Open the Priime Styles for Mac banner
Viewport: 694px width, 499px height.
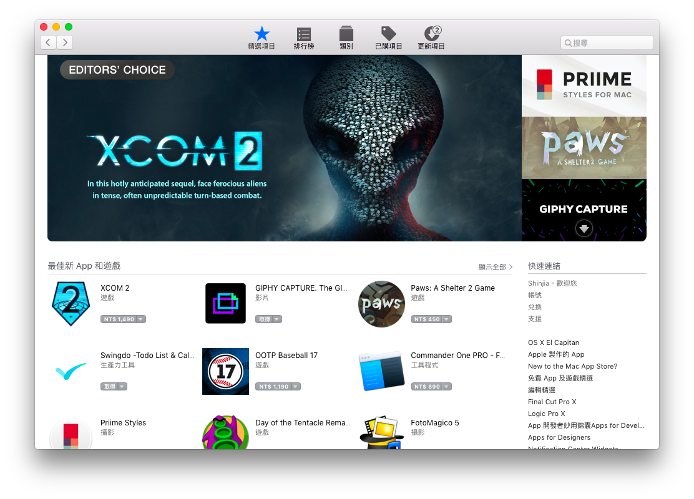pyautogui.click(x=584, y=86)
